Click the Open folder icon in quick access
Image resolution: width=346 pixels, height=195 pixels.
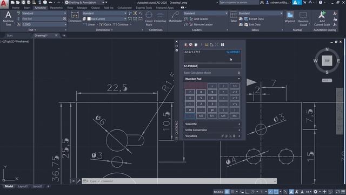tap(18, 2)
